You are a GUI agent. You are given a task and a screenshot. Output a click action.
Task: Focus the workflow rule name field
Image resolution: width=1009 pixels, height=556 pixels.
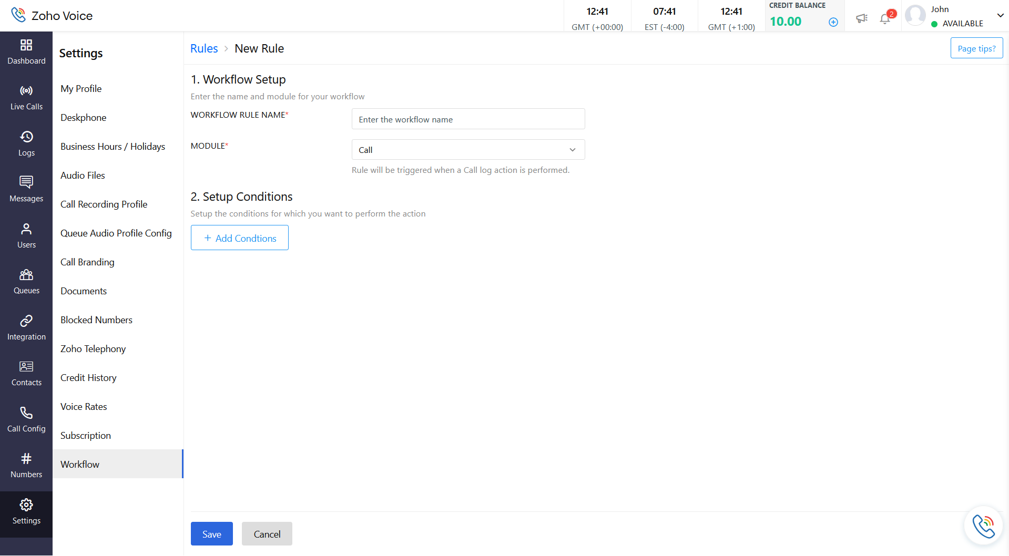tap(468, 119)
